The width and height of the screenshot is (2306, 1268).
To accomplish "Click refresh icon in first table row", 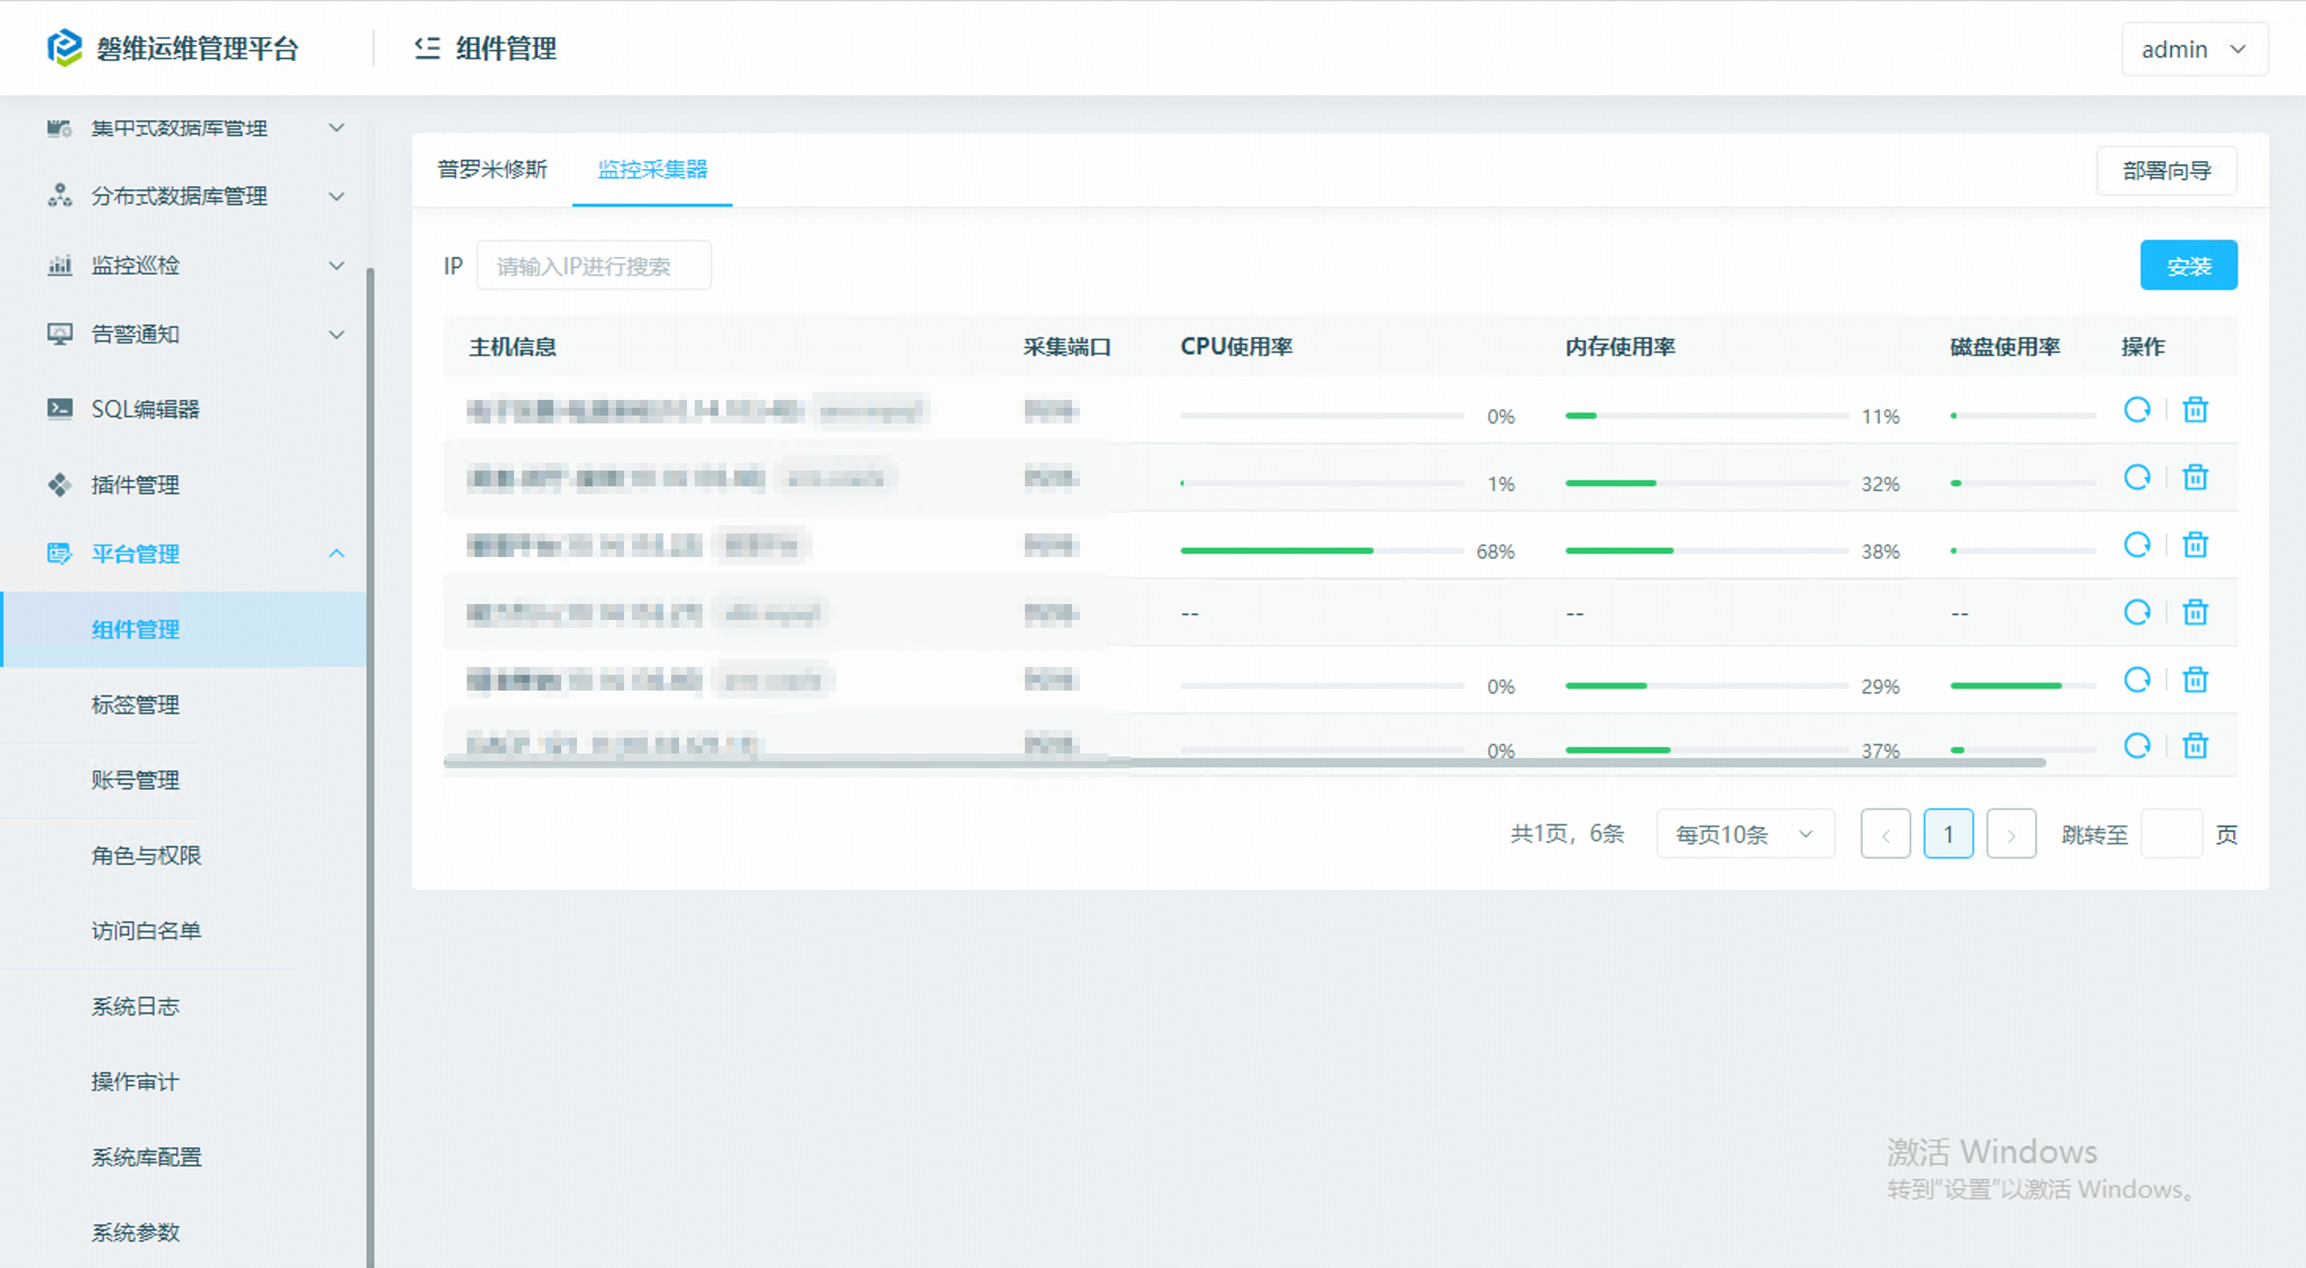I will (2136, 410).
